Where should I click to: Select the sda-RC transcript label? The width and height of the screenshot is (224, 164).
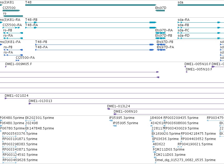coord(183,30)
